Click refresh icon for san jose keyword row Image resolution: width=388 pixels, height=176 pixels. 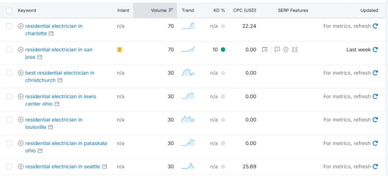click(375, 49)
